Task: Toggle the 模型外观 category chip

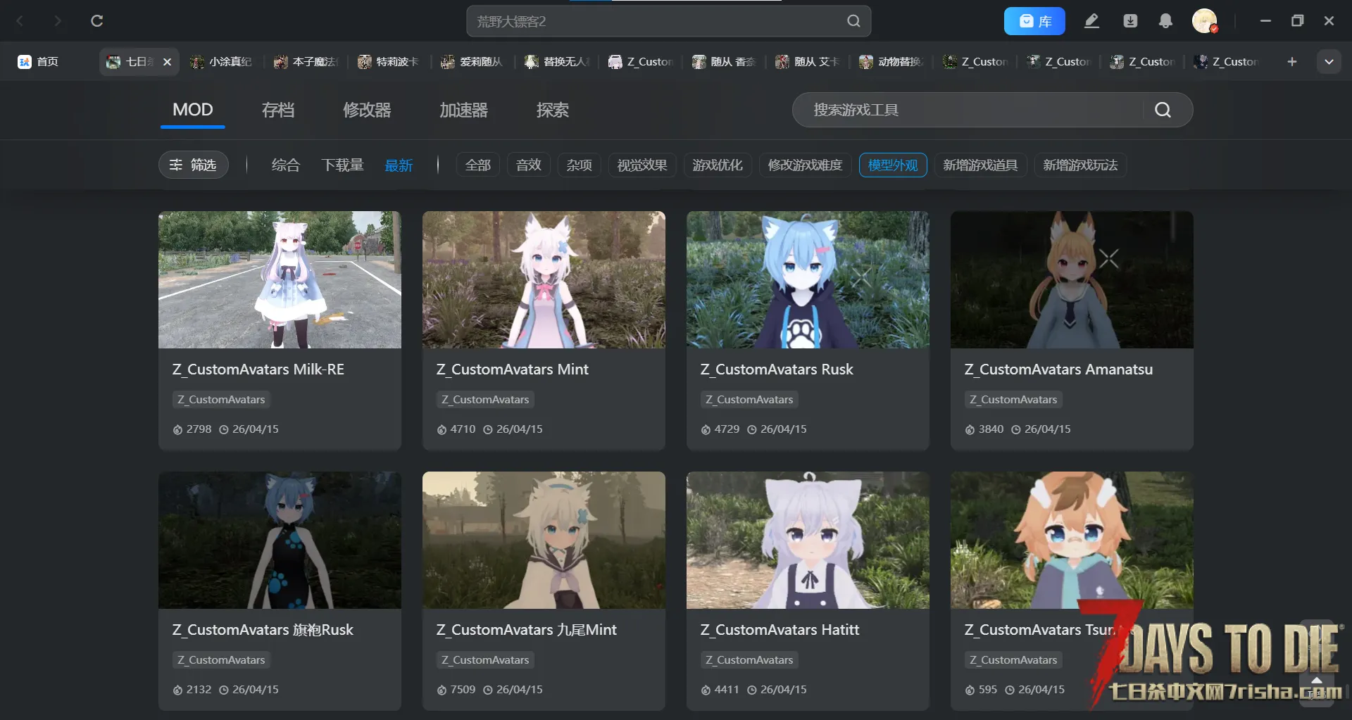Action: (x=893, y=165)
